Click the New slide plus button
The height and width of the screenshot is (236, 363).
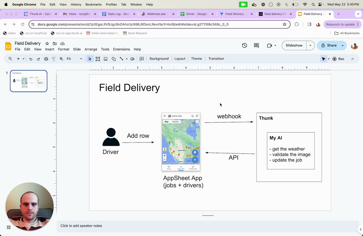18,59
